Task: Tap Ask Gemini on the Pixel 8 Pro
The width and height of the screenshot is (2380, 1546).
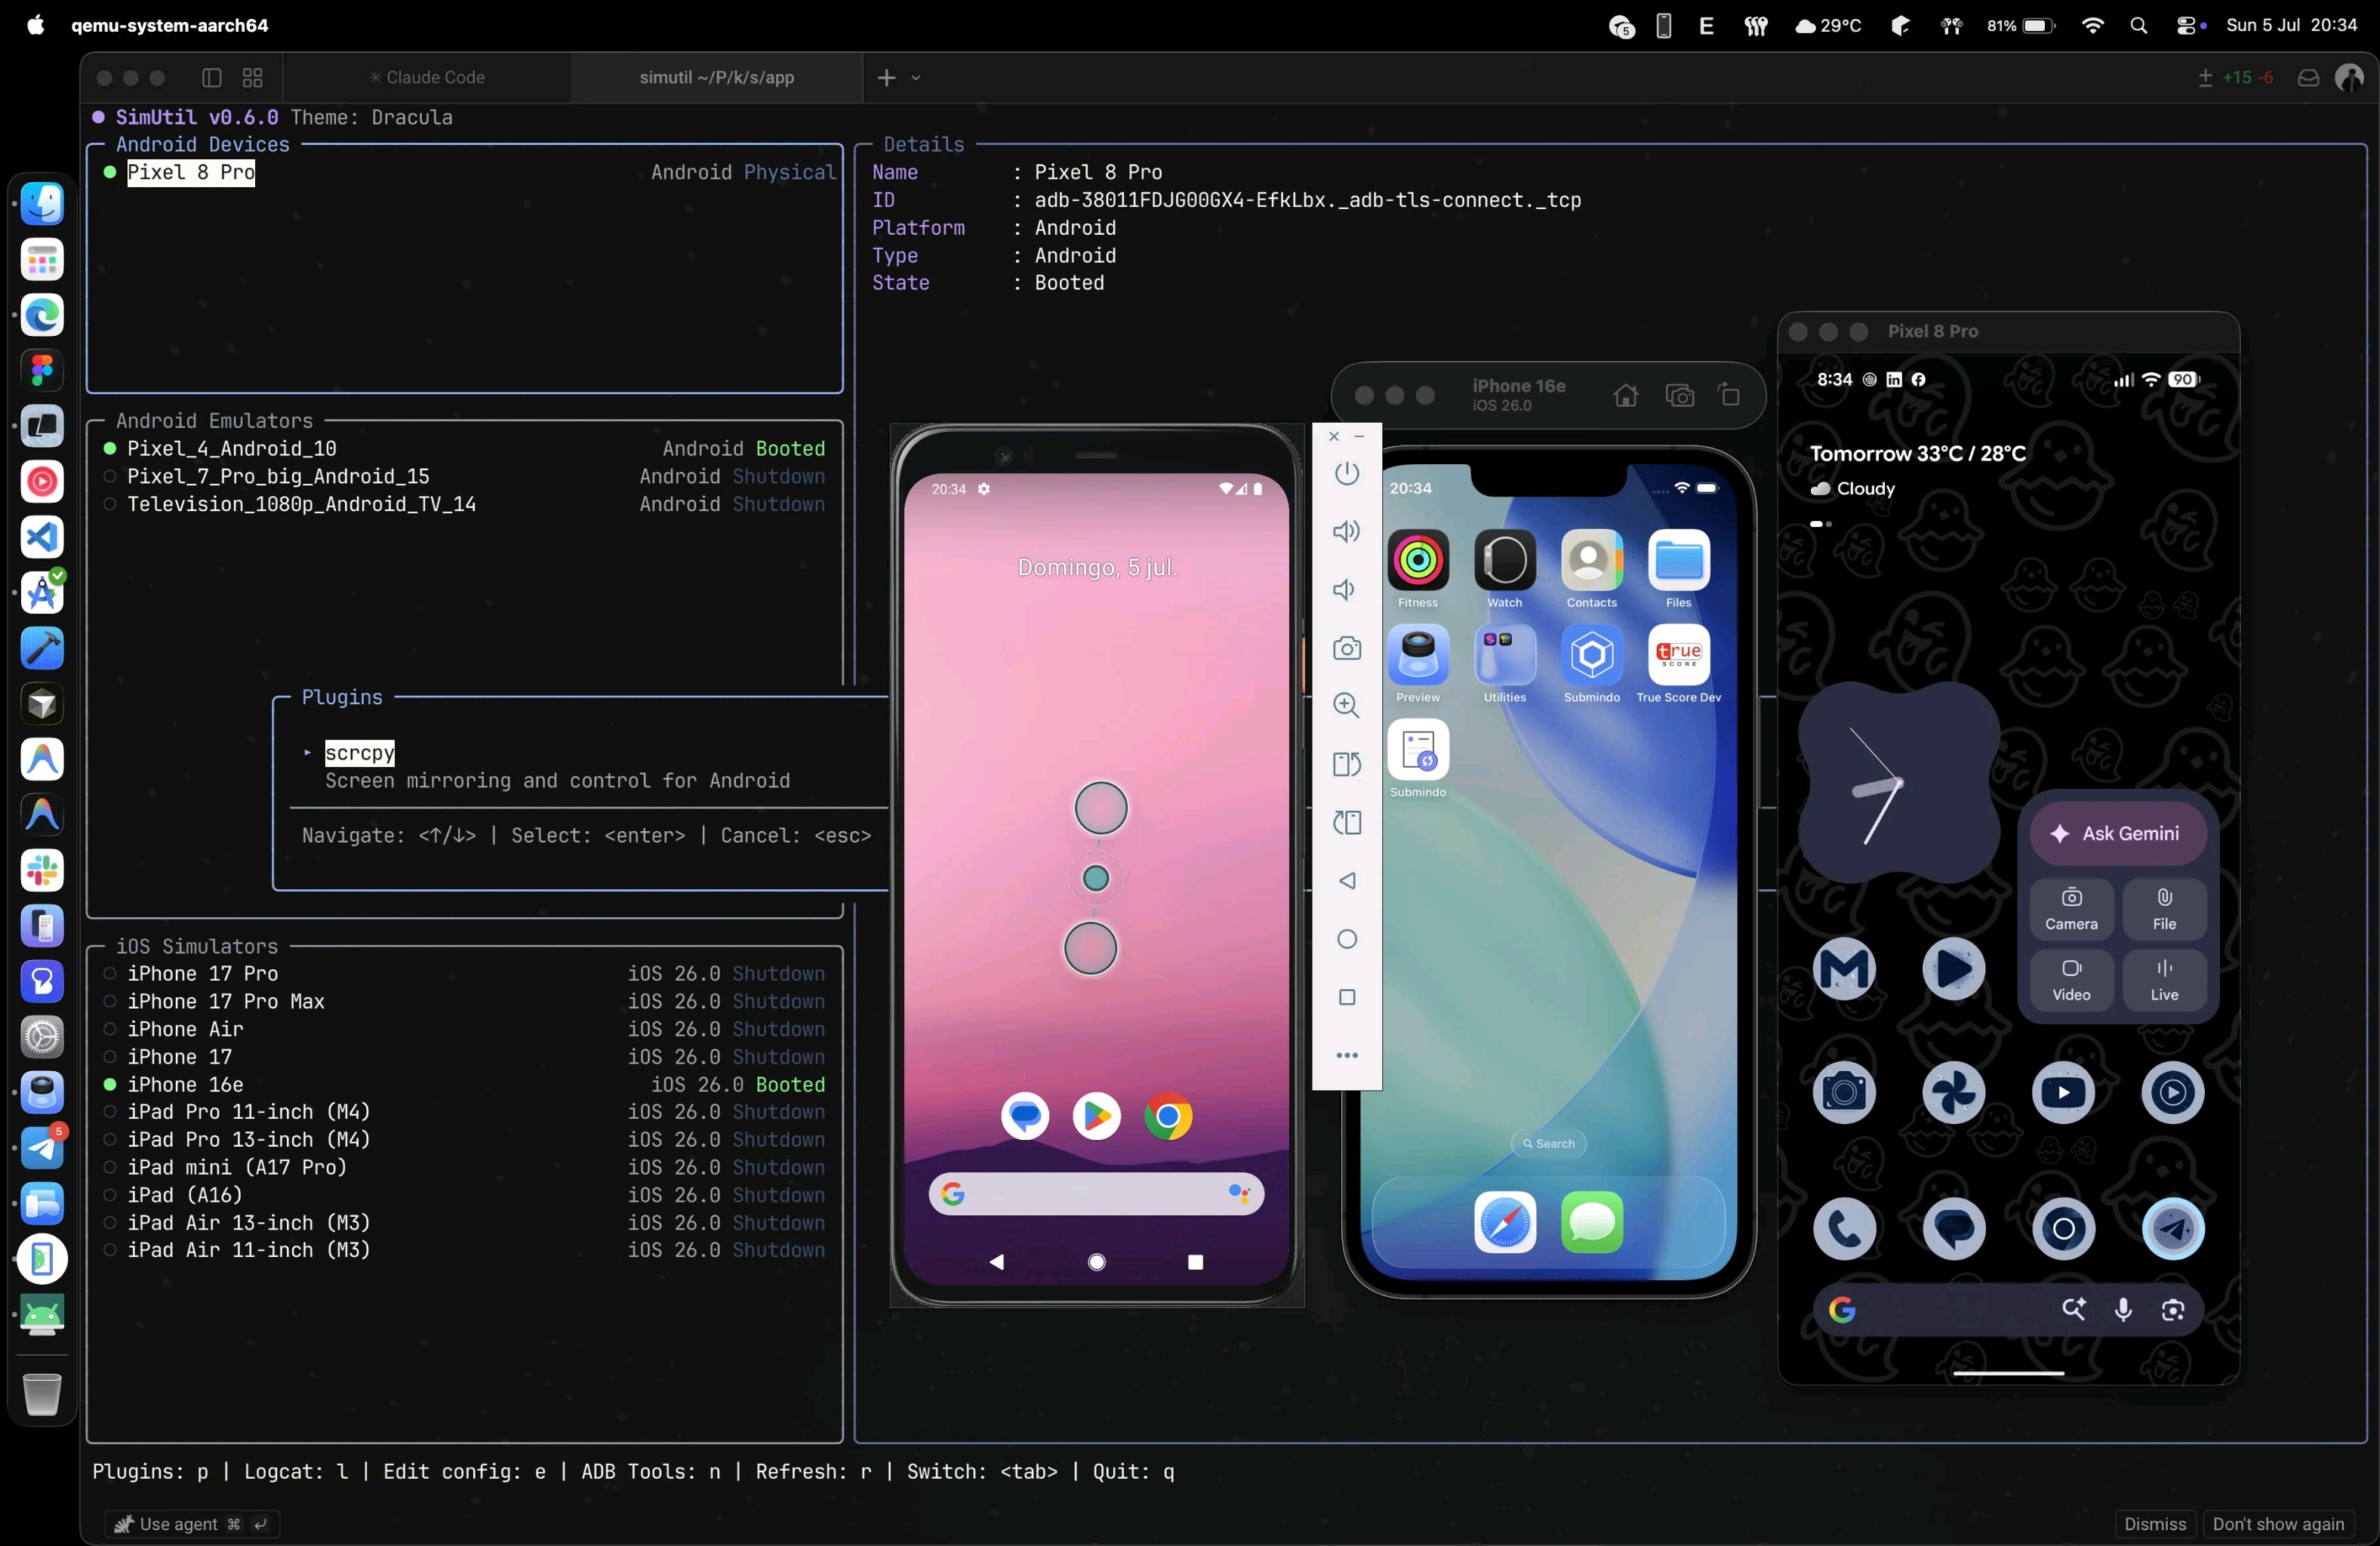Action: coord(2118,834)
